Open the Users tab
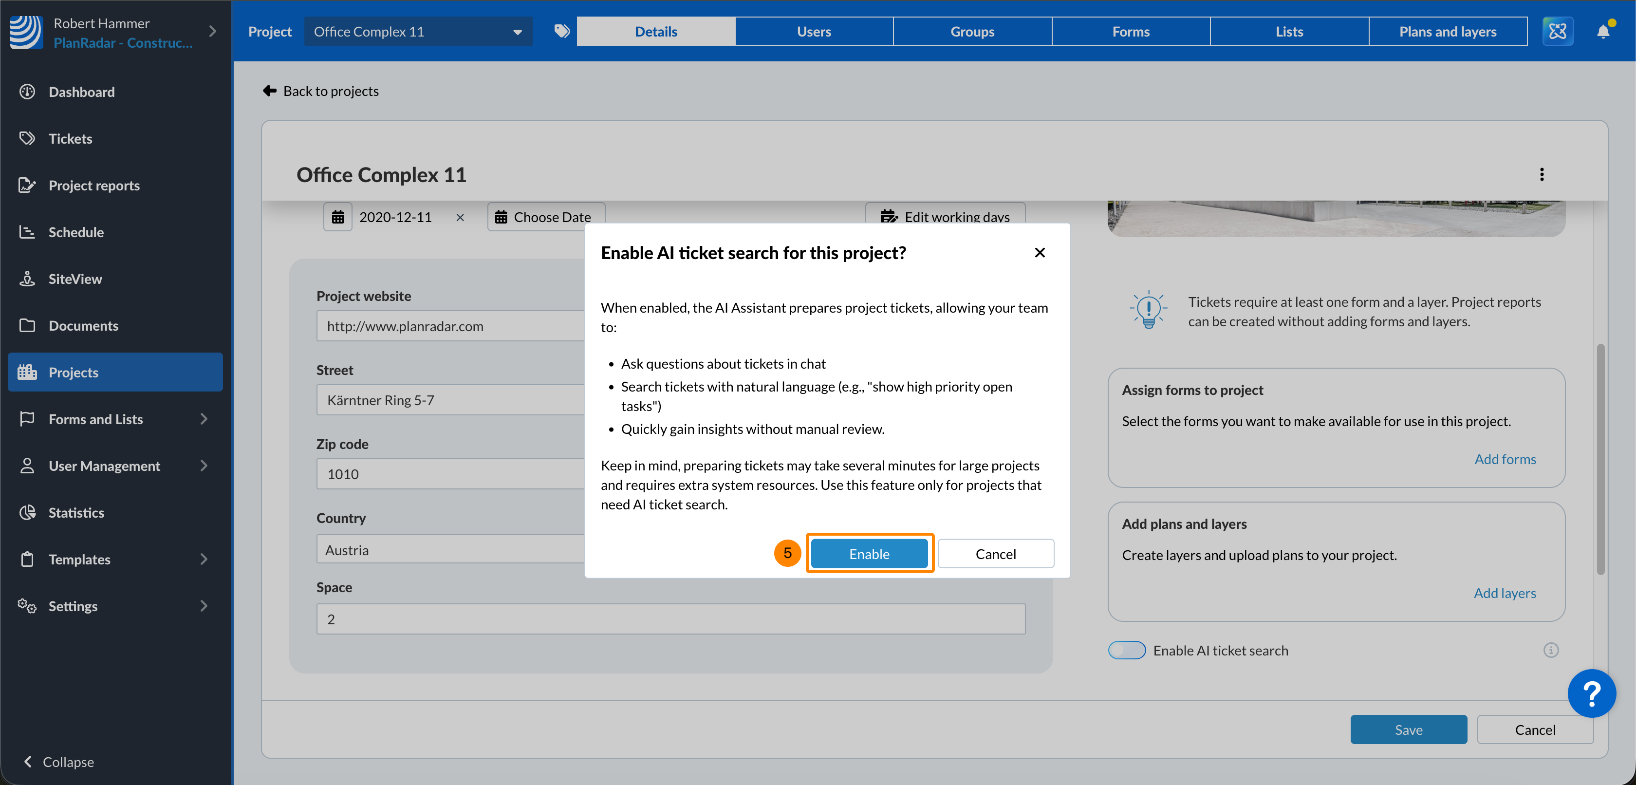Viewport: 1636px width, 785px height. 814,32
